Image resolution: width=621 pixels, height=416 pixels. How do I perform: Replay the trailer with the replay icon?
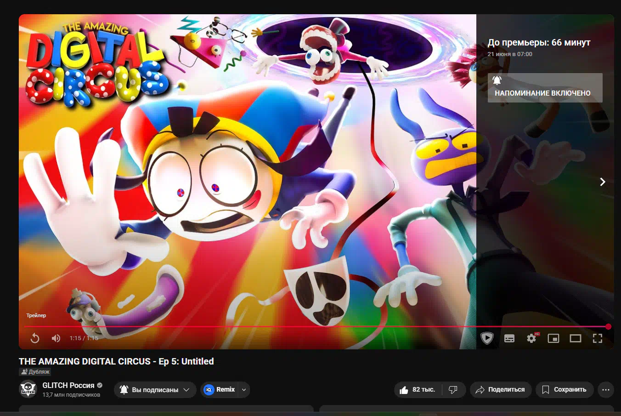pos(35,338)
